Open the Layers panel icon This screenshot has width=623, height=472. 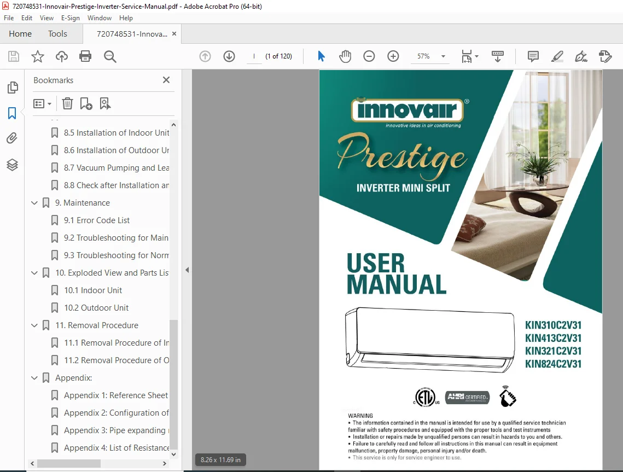13,165
